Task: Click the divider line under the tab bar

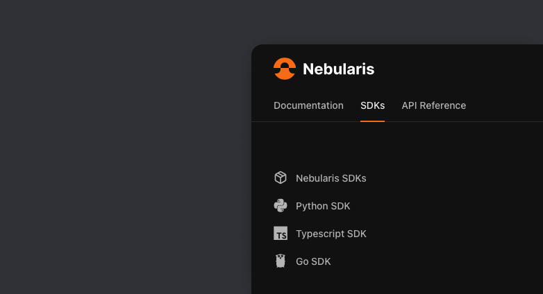Action: coord(451,121)
